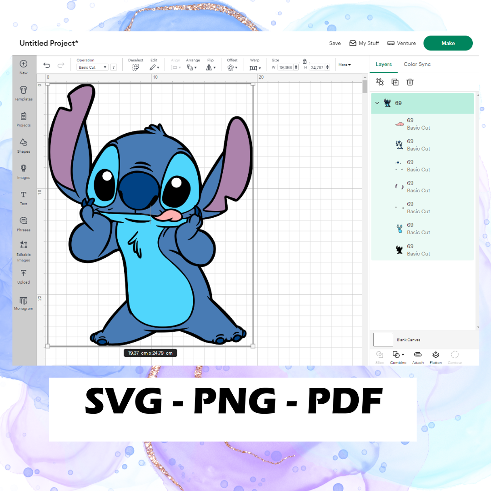
Task: Switch to the Layers tab
Action: 384,64
